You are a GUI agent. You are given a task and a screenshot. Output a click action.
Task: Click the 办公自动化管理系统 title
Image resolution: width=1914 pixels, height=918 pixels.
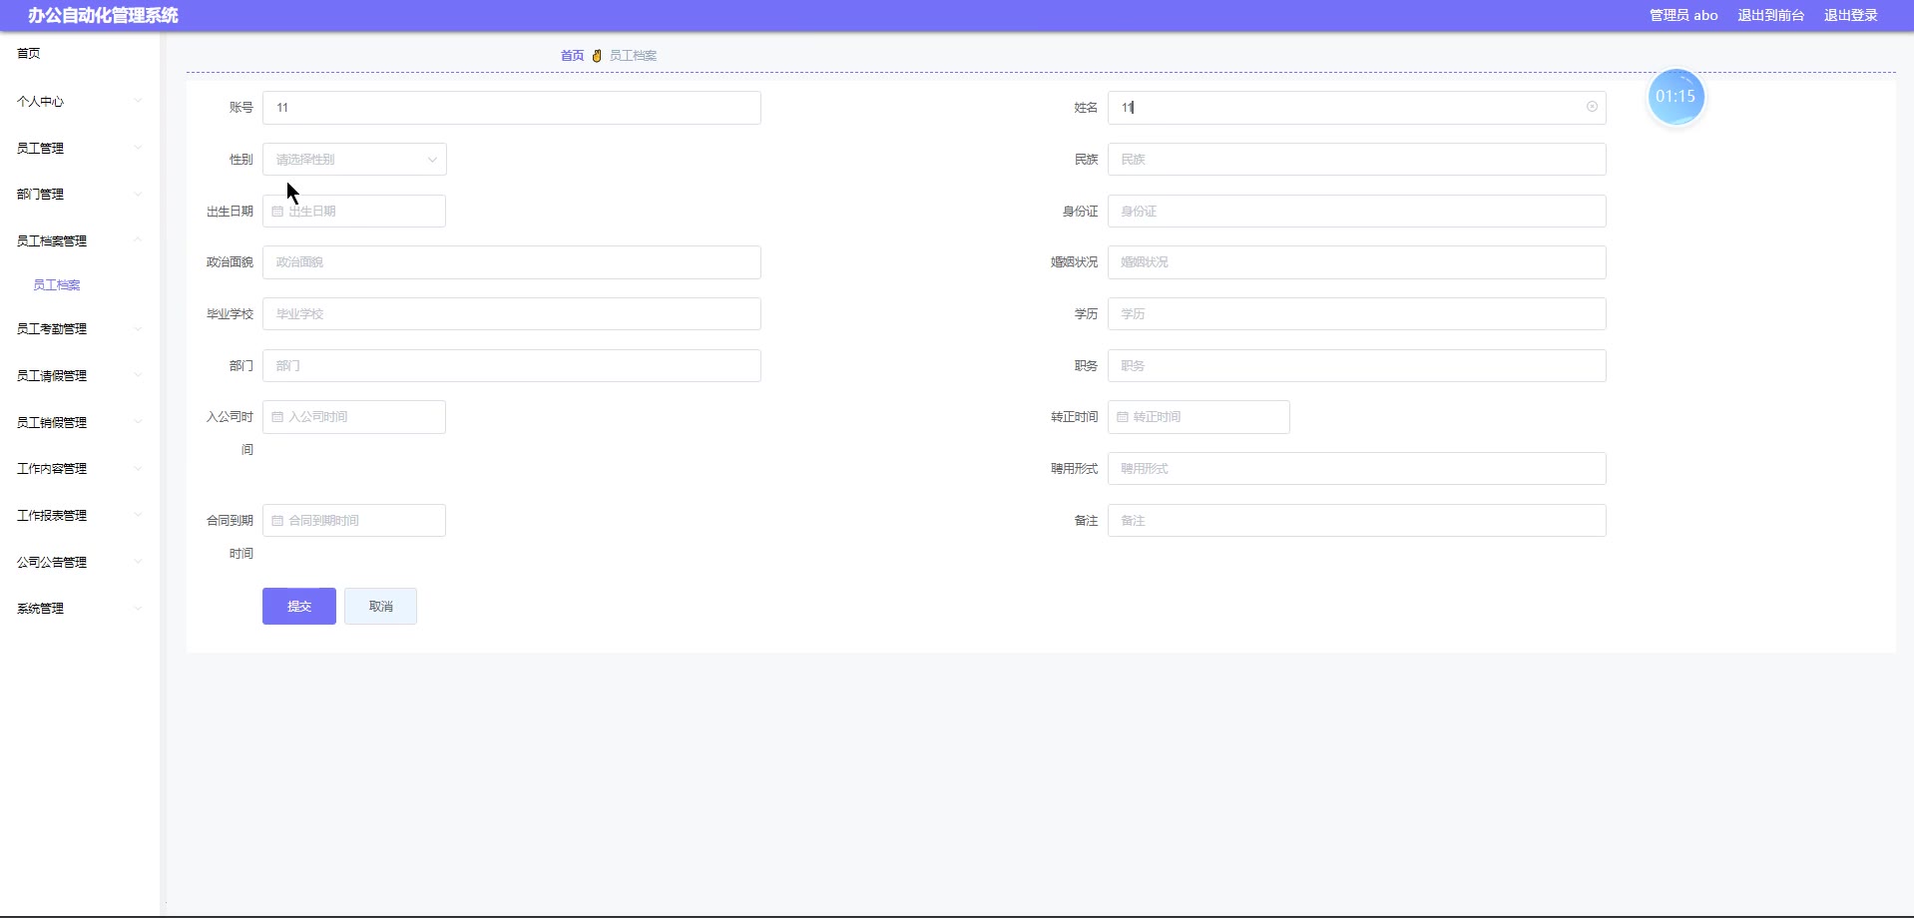tap(103, 15)
